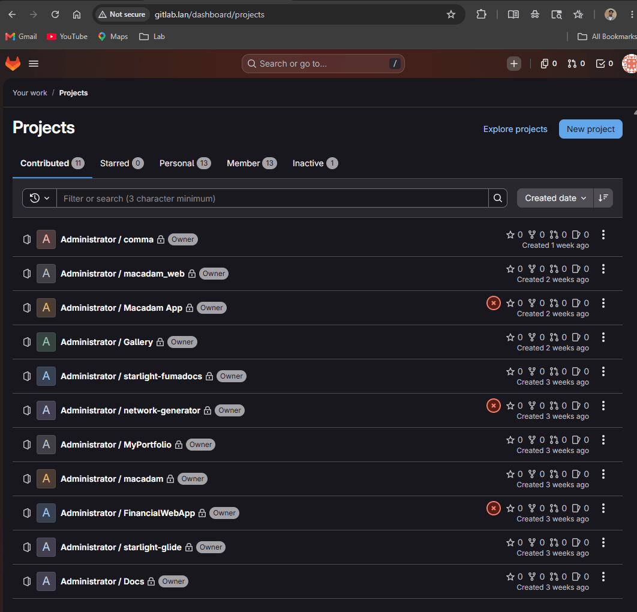Open browser profile avatar

point(610,14)
